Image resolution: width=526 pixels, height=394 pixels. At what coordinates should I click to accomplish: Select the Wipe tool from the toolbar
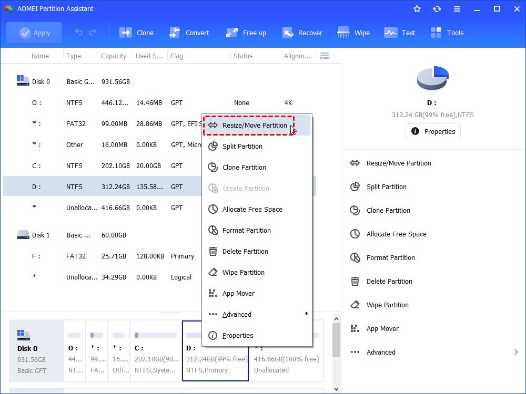353,32
